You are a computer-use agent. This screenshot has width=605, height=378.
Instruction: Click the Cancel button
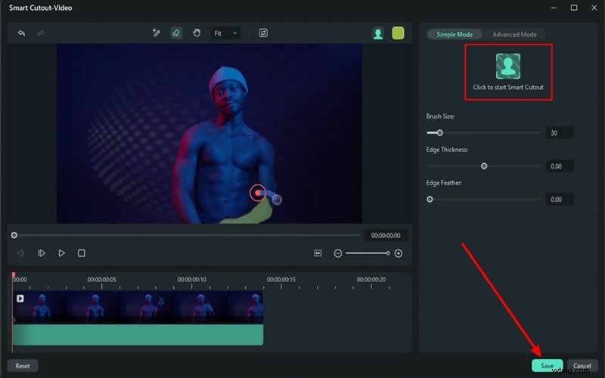point(582,366)
